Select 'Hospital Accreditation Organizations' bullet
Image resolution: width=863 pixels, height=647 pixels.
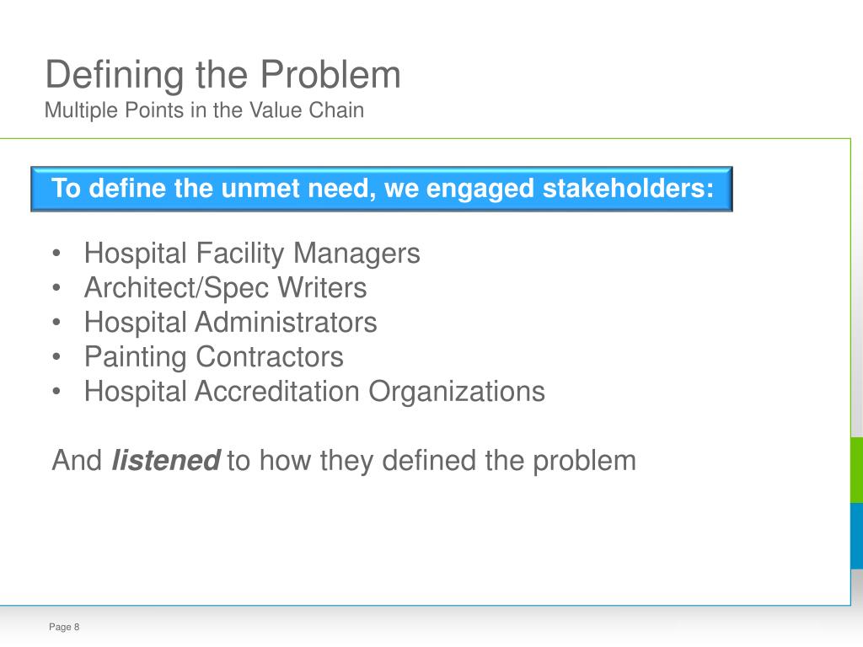point(315,392)
